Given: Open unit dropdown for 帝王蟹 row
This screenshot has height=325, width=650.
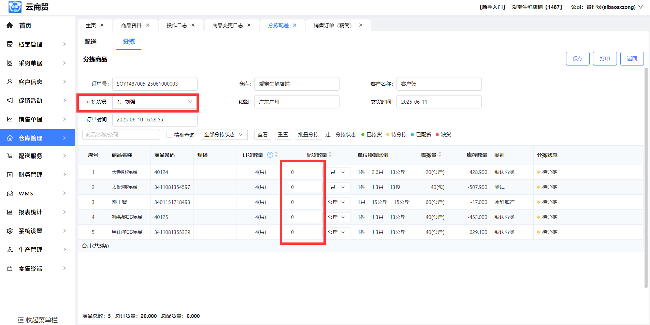Looking at the screenshot, I should (337, 202).
